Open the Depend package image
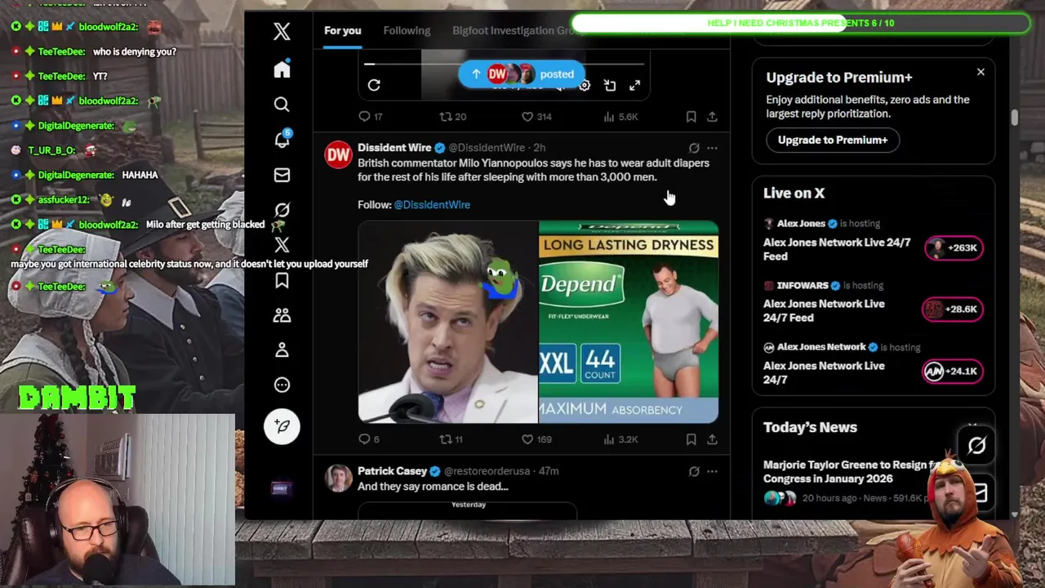Screen dimensions: 1045x588 pos(629,322)
